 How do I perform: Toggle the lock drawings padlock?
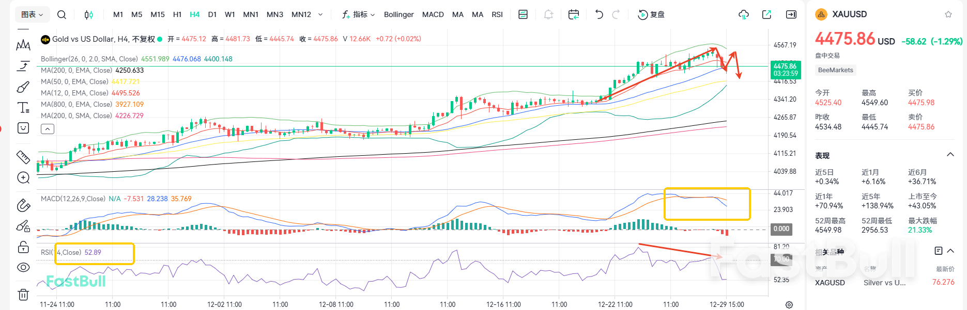(x=23, y=247)
